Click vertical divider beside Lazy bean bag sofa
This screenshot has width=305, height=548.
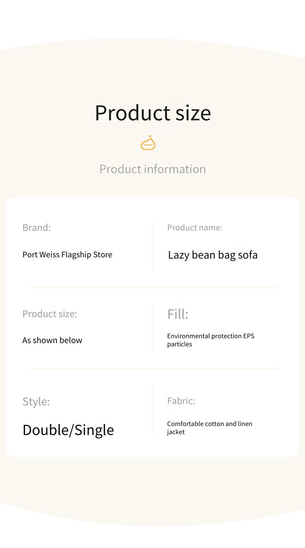[152, 246]
